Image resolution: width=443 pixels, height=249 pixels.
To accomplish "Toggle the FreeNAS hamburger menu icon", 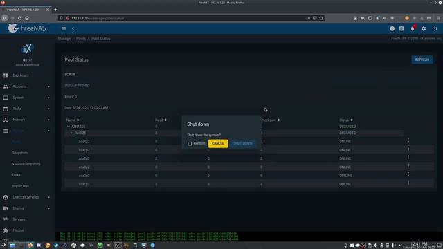I will coord(64,28).
